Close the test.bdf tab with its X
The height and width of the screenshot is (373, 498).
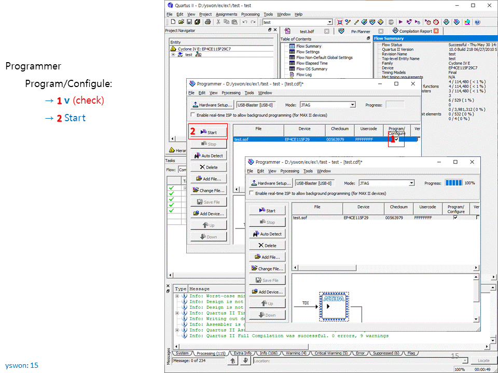[x=327, y=31]
